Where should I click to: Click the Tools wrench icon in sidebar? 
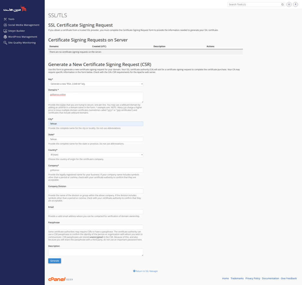click(x=5, y=19)
